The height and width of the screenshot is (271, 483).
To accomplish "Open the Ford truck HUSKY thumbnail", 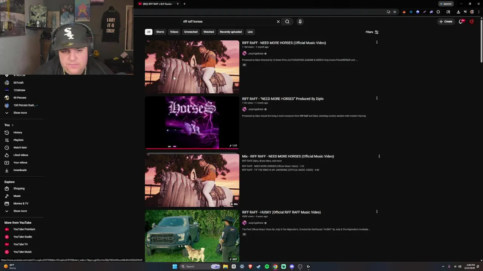I will tap(192, 236).
